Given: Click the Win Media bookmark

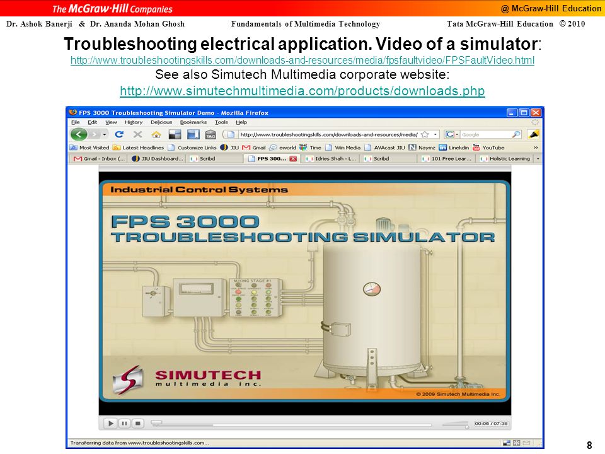Looking at the screenshot, I should 343,148.
